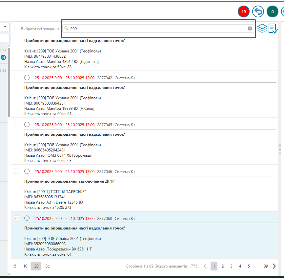Click the blue undo arrow circle icon

258,11
